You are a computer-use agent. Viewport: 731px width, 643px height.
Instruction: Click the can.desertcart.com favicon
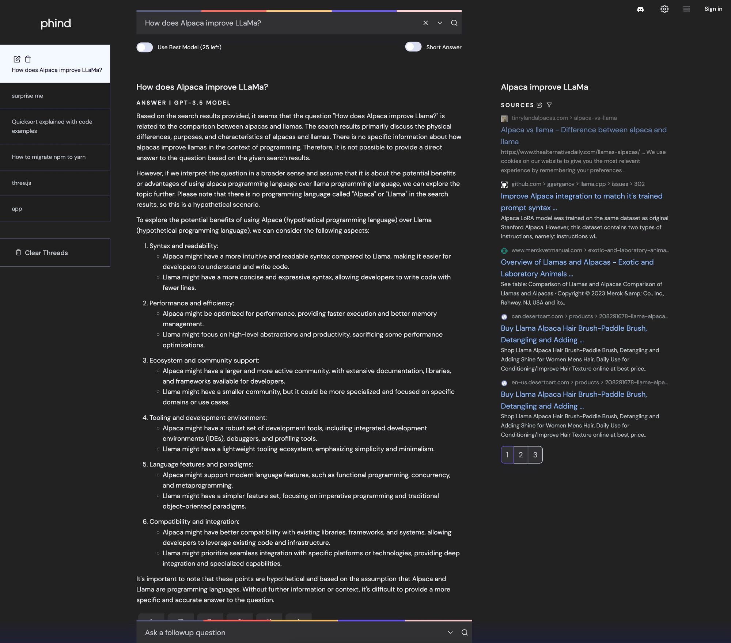(504, 317)
